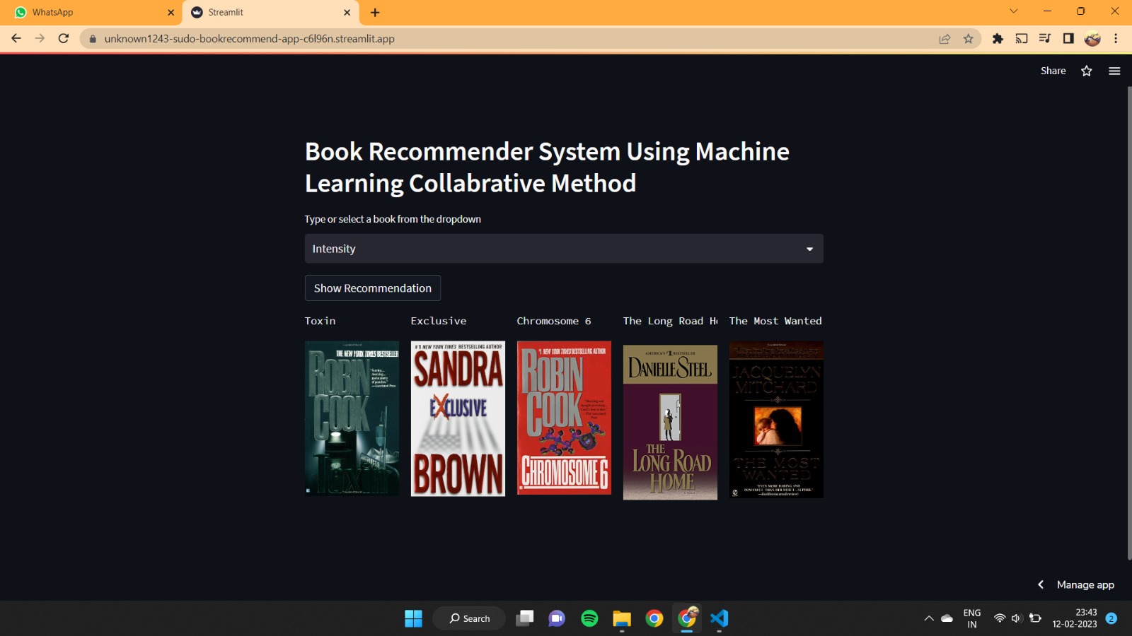Viewport: 1132px width, 636px height.
Task: Open tab search chevron
Action: [1013, 11]
